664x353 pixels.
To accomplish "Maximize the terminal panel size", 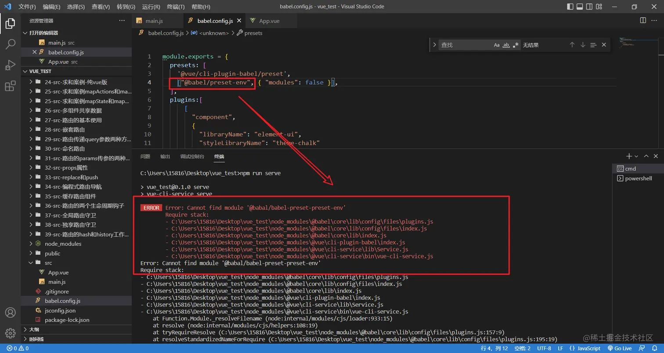I will pos(646,156).
